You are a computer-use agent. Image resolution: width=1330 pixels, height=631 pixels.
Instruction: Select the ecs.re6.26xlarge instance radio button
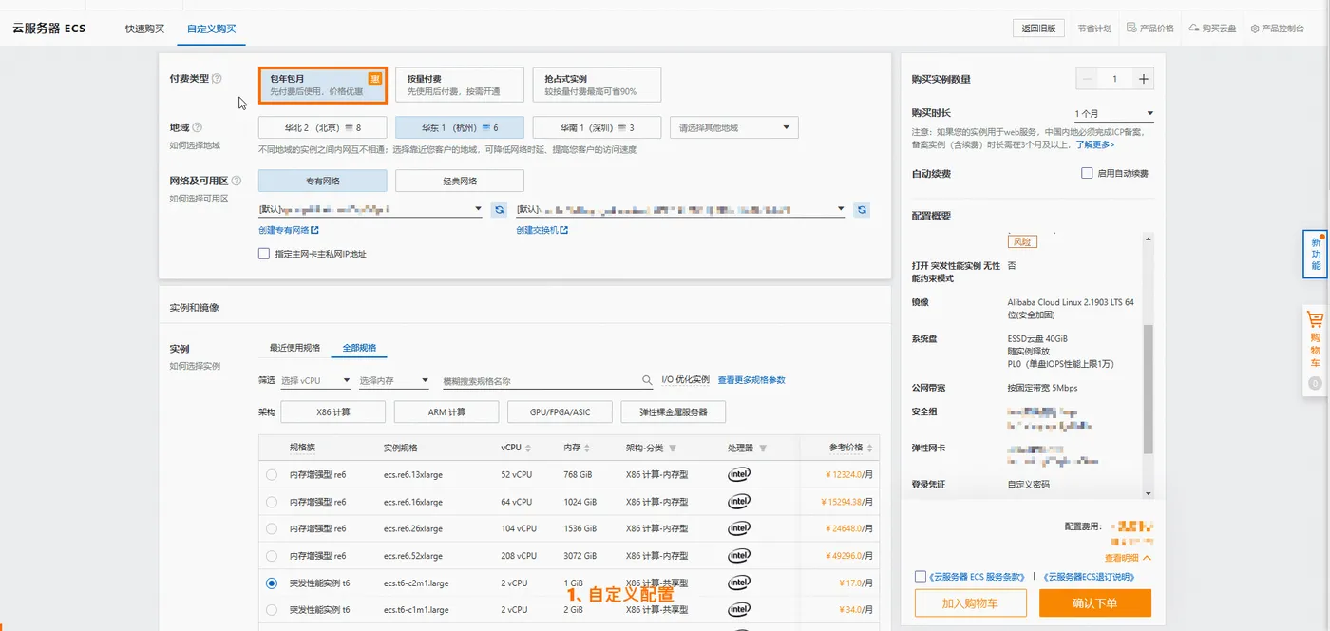coord(273,528)
